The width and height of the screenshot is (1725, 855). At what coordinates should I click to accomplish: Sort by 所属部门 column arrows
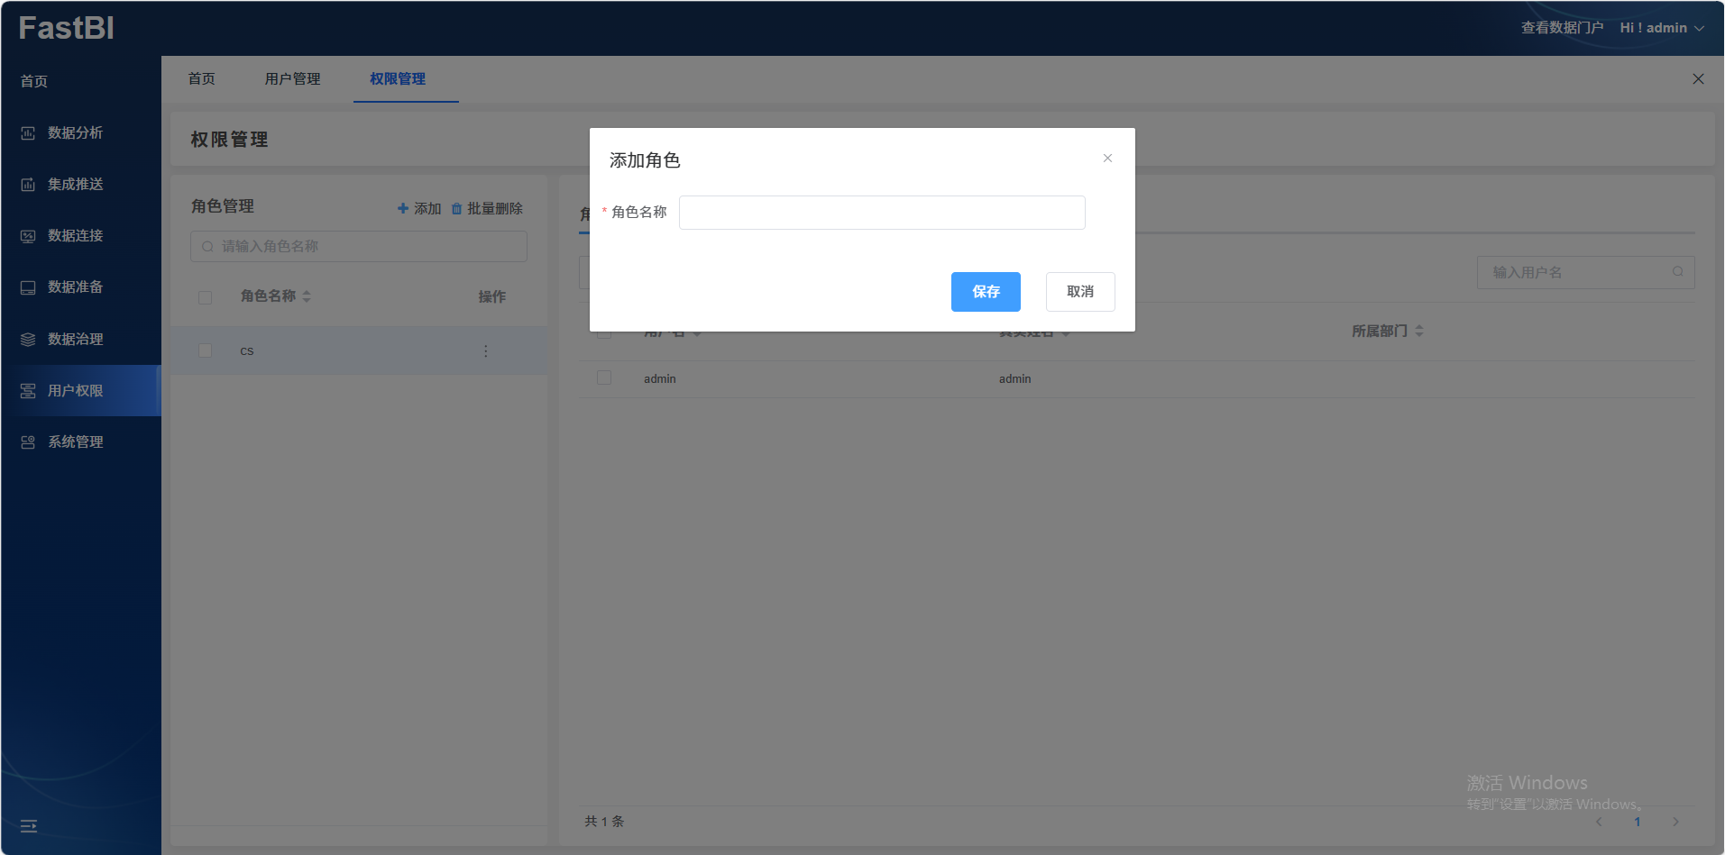(1419, 332)
